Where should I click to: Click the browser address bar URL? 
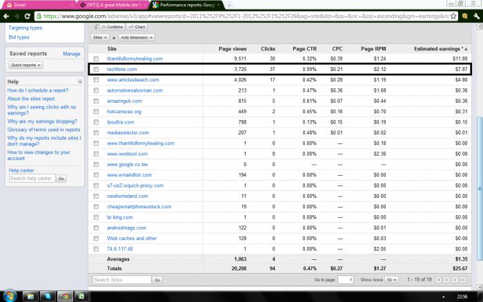pyautogui.click(x=246, y=17)
